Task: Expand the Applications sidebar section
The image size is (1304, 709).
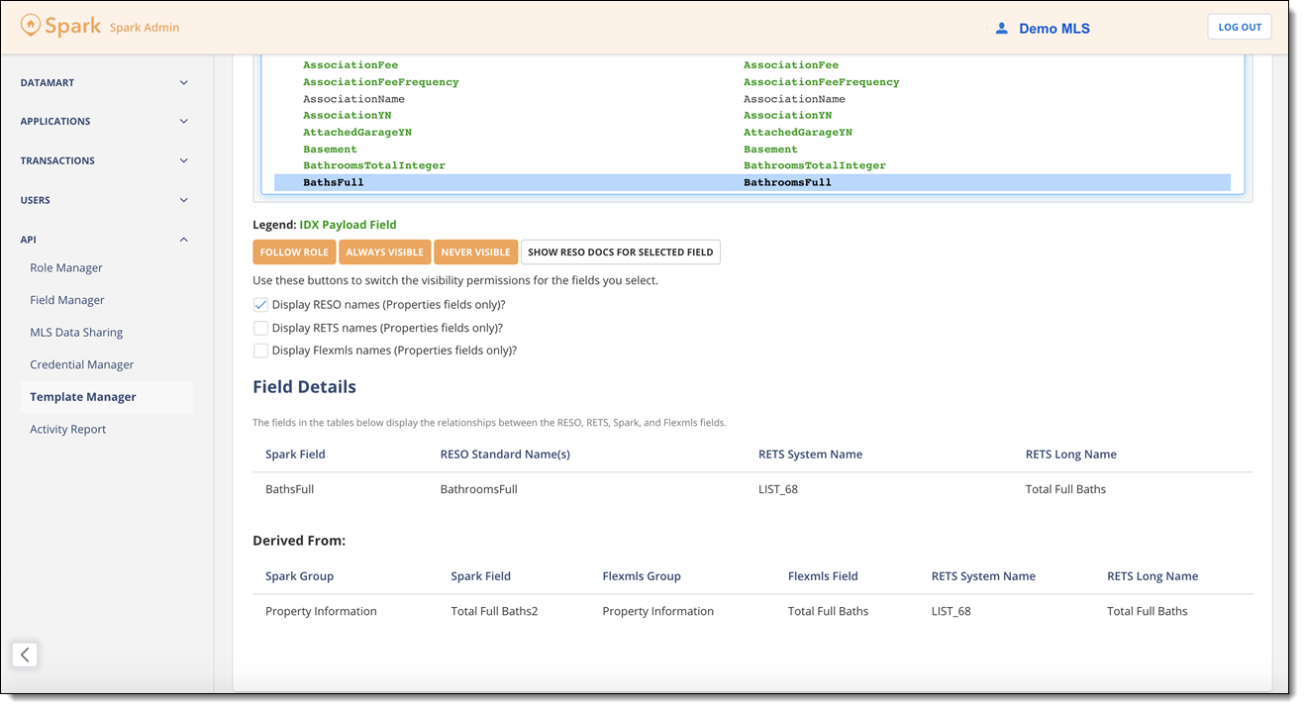Action: [x=105, y=122]
